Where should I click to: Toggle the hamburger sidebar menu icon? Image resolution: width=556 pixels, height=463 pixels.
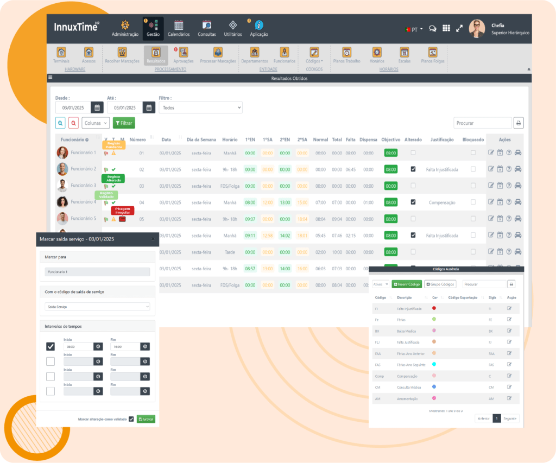[x=50, y=77]
